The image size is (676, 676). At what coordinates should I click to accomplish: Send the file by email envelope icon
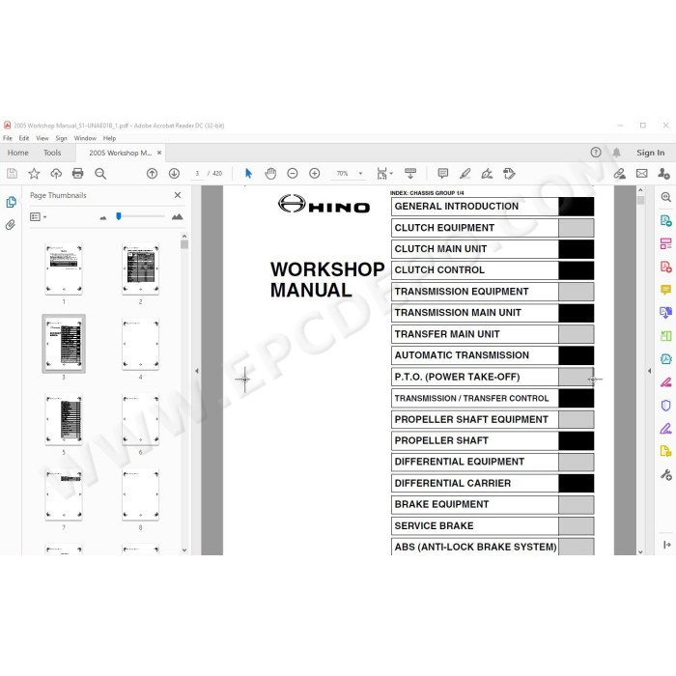pos(642,174)
